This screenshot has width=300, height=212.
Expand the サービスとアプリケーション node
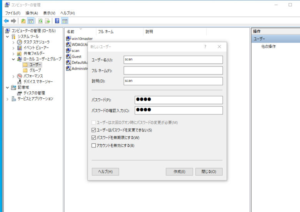[x=7, y=99]
